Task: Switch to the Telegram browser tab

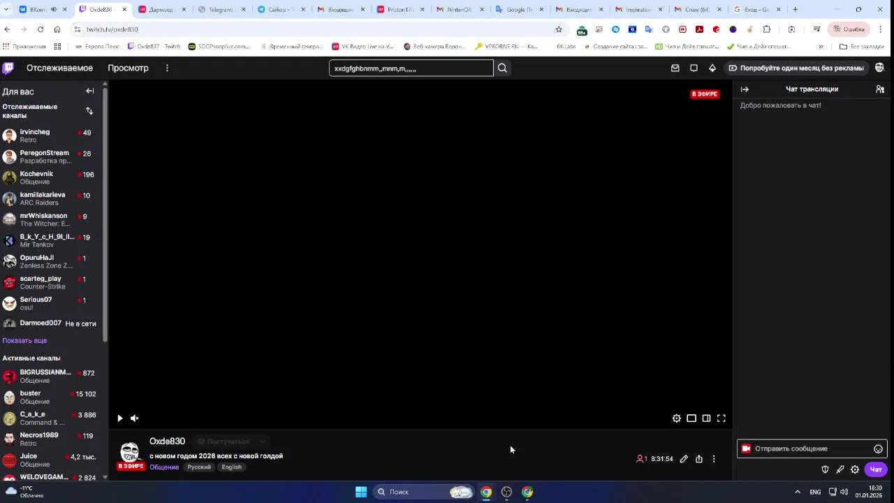Action: [221, 10]
